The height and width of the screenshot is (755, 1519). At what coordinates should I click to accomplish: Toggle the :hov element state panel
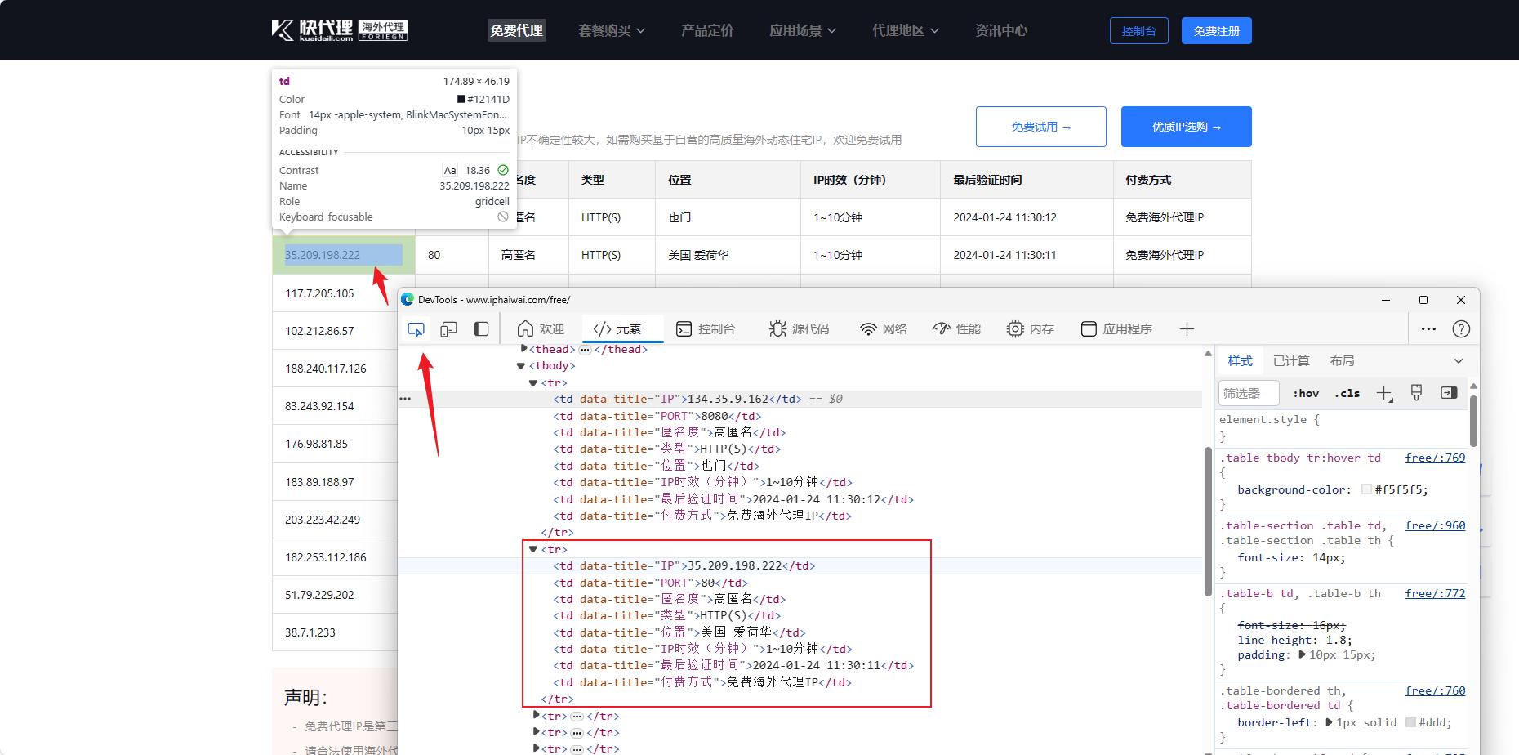pyautogui.click(x=1306, y=393)
